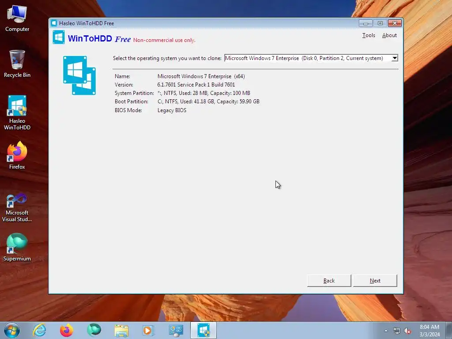Click the large system clone icon
This screenshot has height=339, width=452.
coord(79,75)
